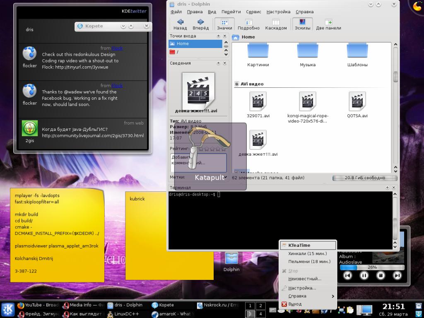The height and width of the screenshot is (318, 424).
Task: Enable Две панели split view in Dolphin
Action: (328, 24)
